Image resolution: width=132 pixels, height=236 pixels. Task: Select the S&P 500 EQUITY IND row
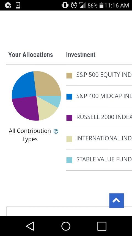(99, 75)
